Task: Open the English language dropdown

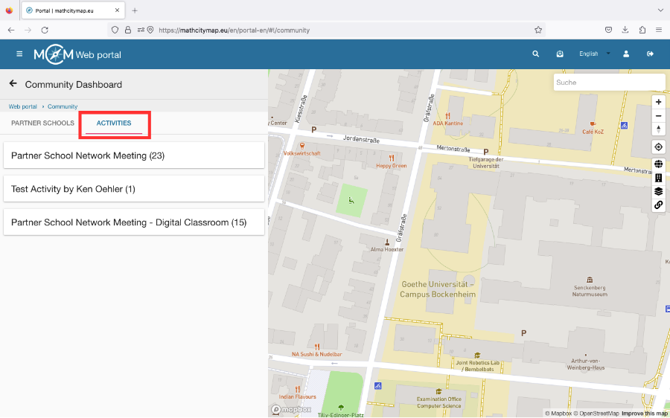Action: click(x=594, y=54)
